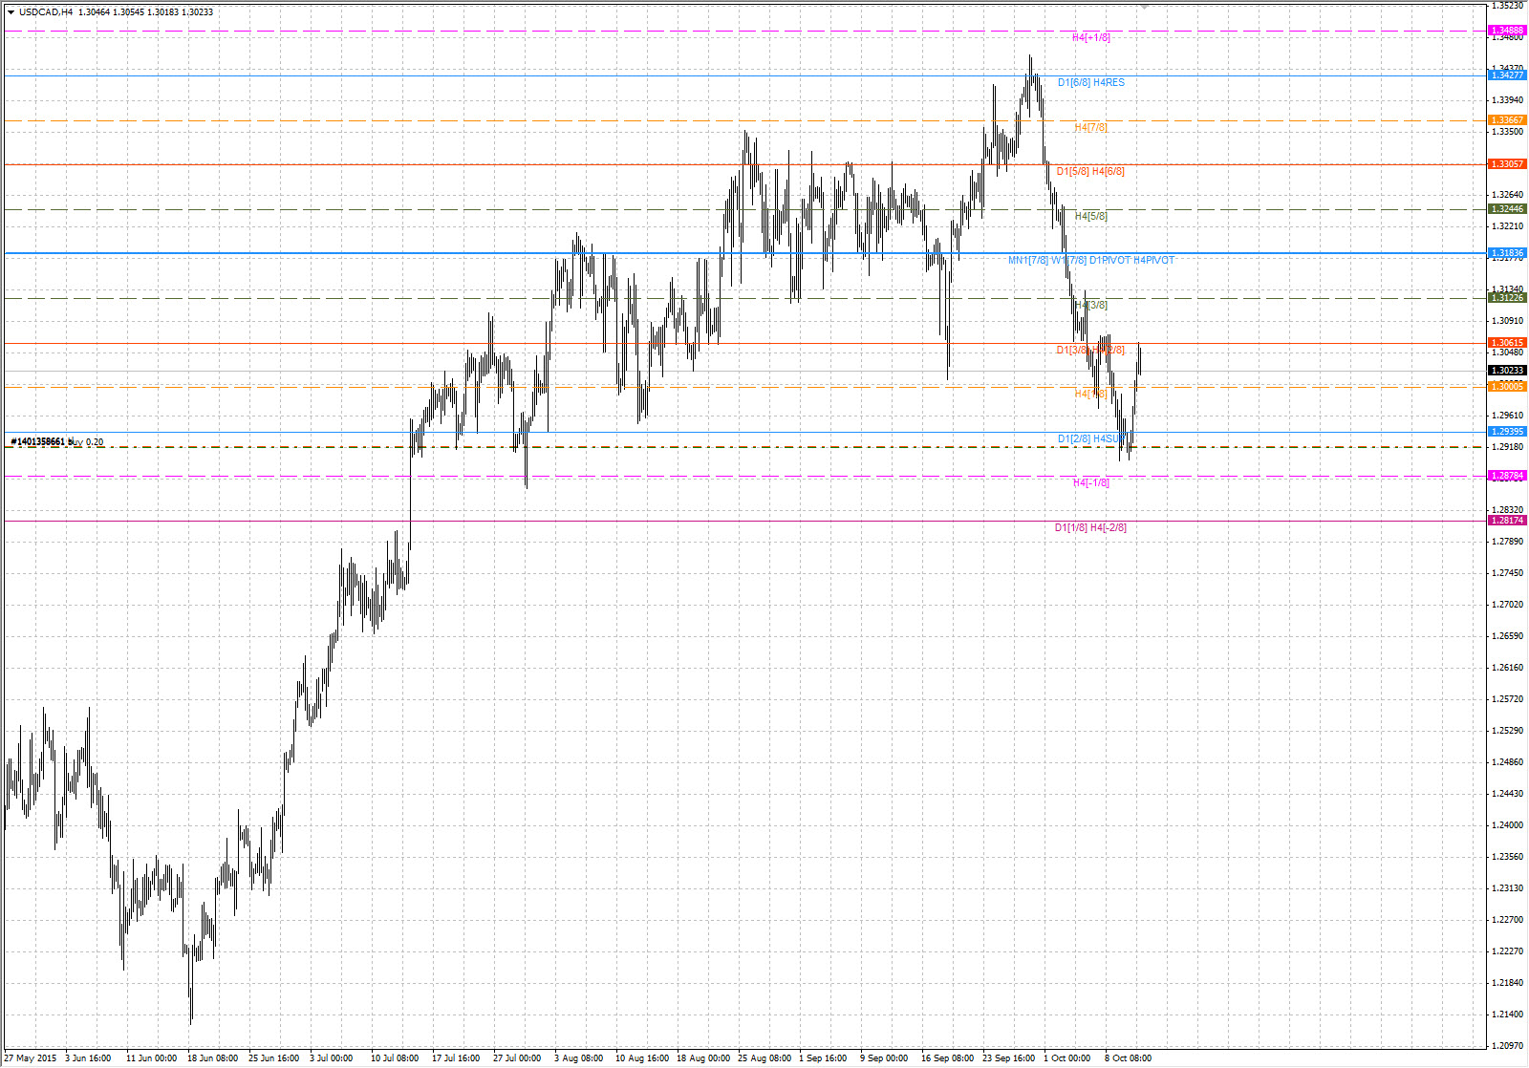Viewport: 1529px width, 1068px height.
Task: Click the red 1.33057 price tag
Action: click(x=1507, y=164)
